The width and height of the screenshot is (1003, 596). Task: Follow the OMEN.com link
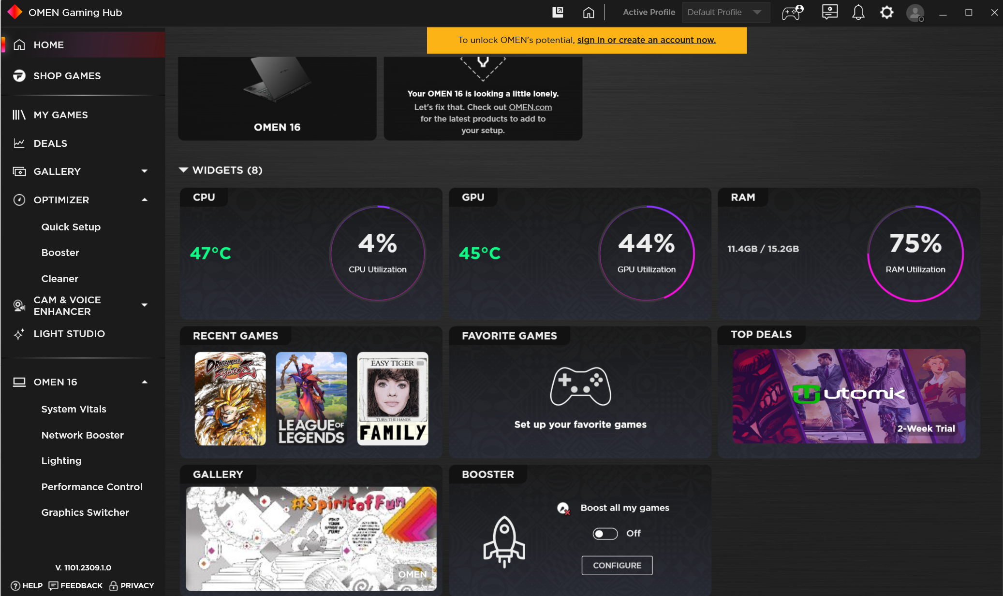pyautogui.click(x=530, y=107)
